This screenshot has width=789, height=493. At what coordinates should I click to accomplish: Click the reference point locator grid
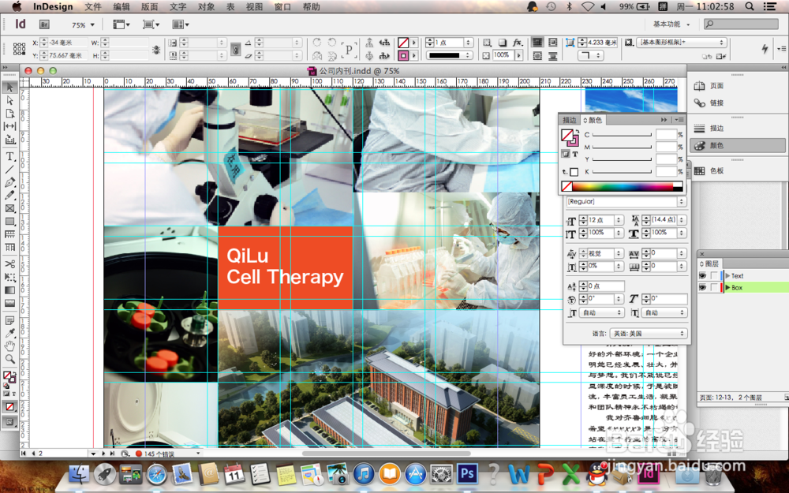(x=19, y=49)
